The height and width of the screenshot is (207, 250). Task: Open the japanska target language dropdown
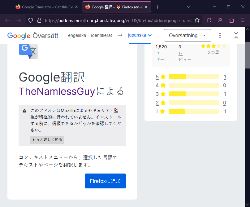point(140,35)
